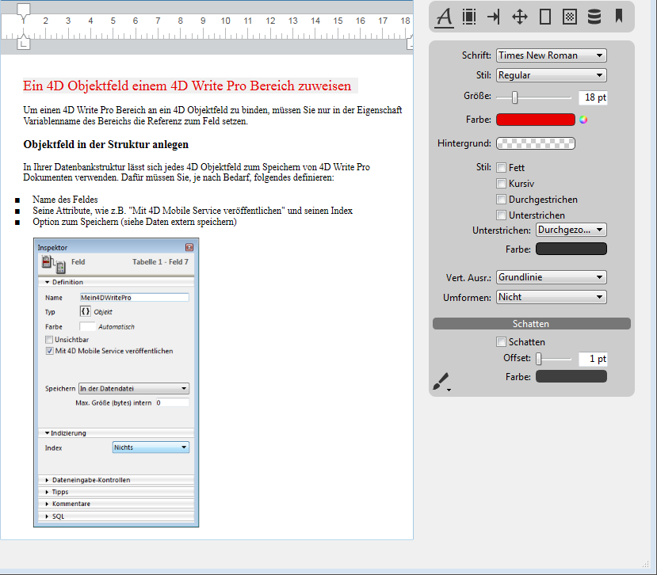The width and height of the screenshot is (657, 575).
Task: Enable the Schatten checkbox
Action: 502,342
